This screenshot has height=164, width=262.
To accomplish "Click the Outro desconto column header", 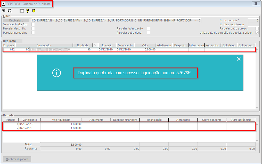I will (212, 120).
